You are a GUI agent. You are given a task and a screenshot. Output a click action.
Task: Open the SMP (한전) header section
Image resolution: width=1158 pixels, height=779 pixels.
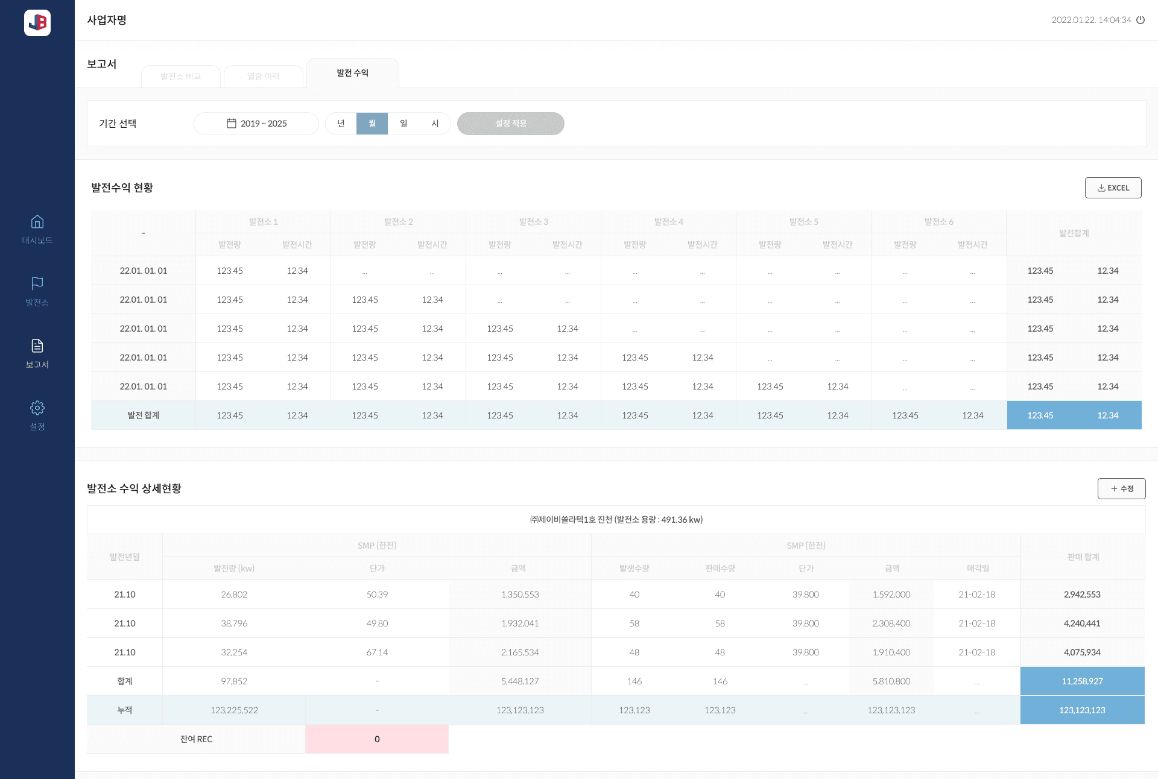point(378,545)
